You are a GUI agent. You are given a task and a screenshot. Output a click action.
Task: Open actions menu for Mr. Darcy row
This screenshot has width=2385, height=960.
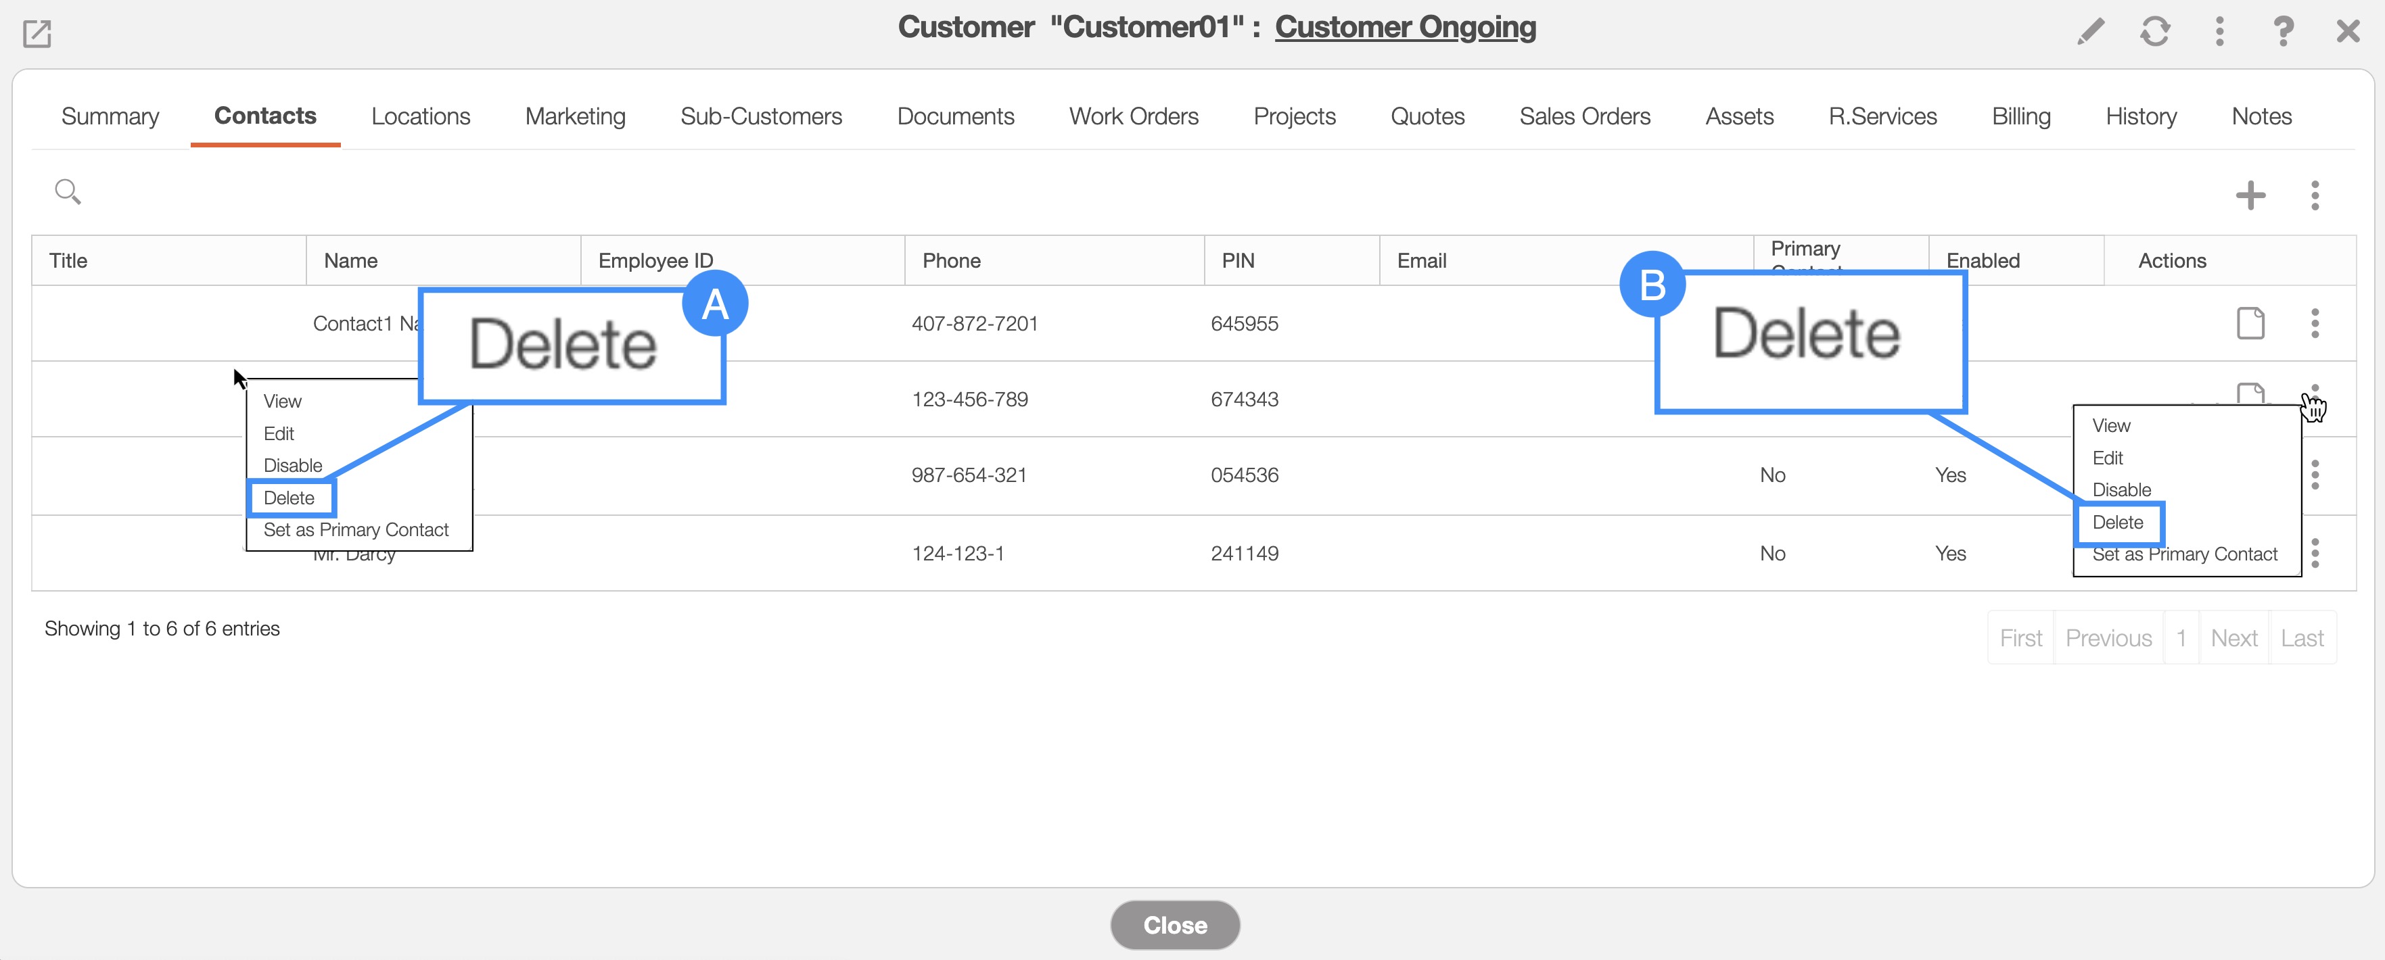[x=2315, y=552]
